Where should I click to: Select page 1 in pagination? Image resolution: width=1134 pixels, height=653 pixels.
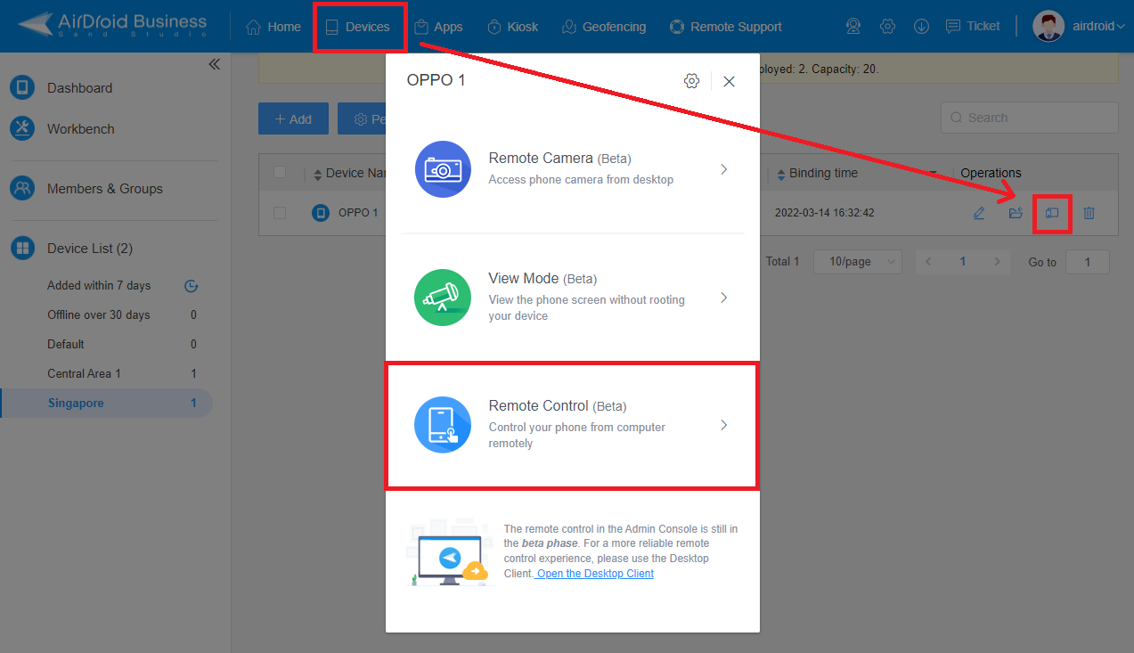963,262
